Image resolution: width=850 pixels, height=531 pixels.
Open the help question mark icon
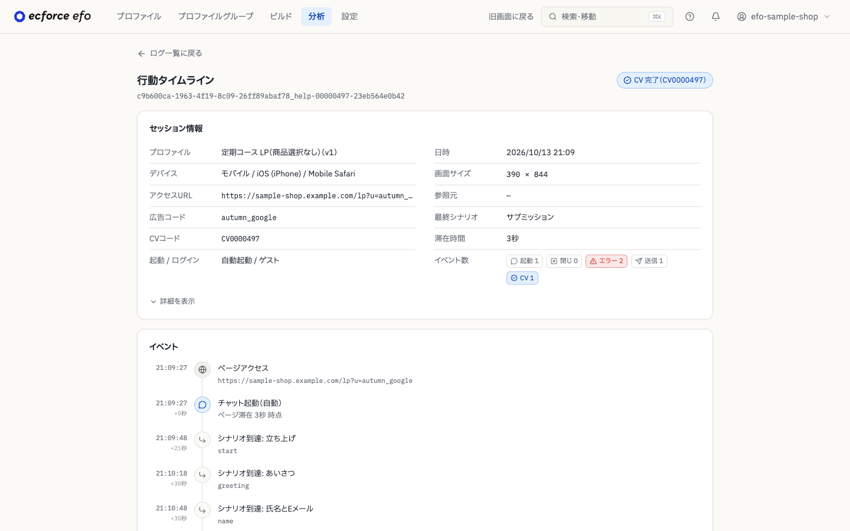click(689, 17)
